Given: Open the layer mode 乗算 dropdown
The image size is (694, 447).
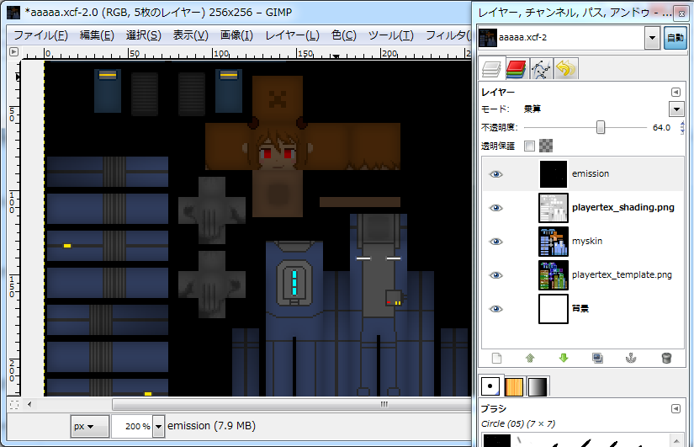Looking at the screenshot, I should pyautogui.click(x=676, y=109).
